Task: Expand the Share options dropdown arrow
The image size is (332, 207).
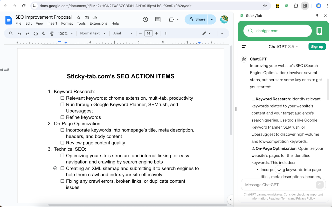Action: click(x=212, y=19)
